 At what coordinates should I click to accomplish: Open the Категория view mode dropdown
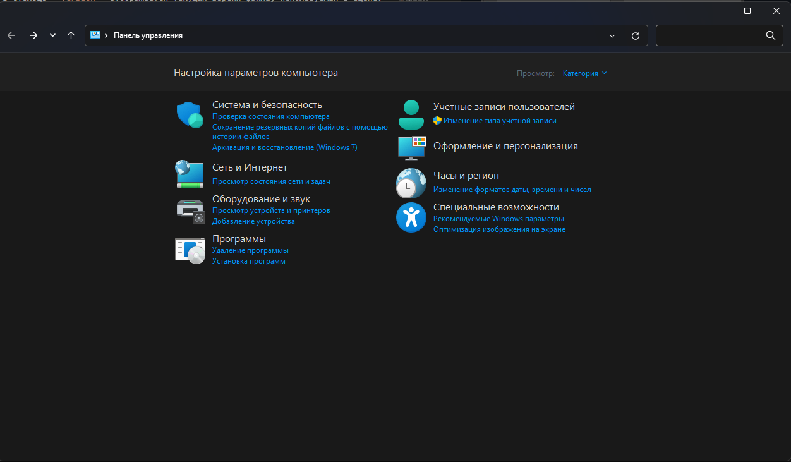point(584,73)
